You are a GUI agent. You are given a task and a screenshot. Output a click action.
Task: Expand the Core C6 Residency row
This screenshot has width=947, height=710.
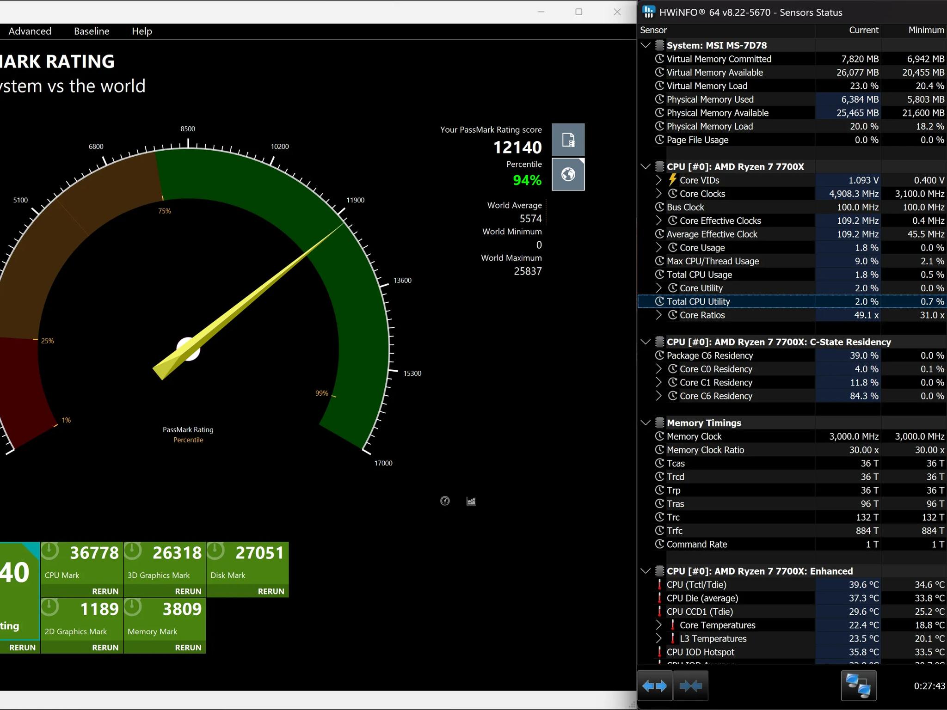659,396
